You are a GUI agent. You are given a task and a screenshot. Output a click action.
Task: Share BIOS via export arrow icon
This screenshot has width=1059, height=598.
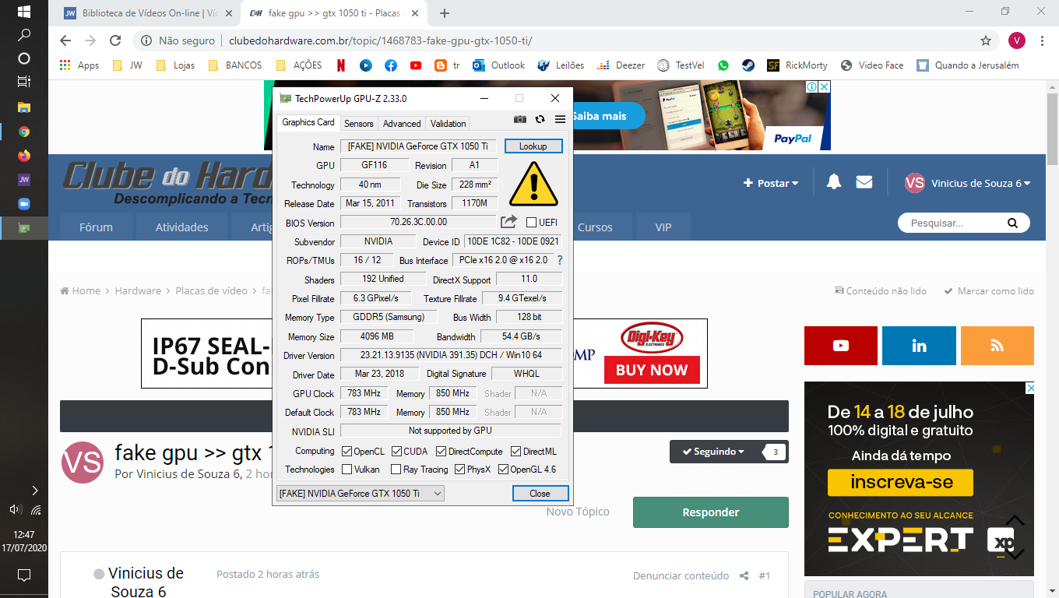pos(508,222)
